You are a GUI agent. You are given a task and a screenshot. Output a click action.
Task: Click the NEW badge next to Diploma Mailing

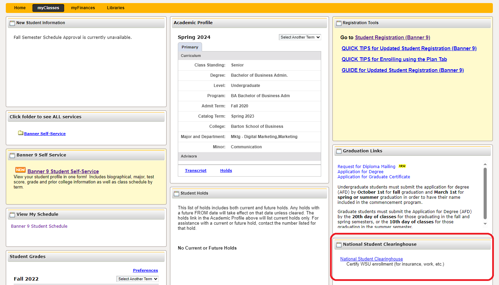coord(402,166)
